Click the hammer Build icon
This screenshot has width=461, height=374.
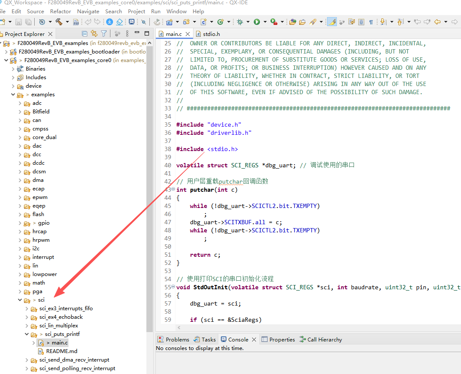(x=59, y=22)
